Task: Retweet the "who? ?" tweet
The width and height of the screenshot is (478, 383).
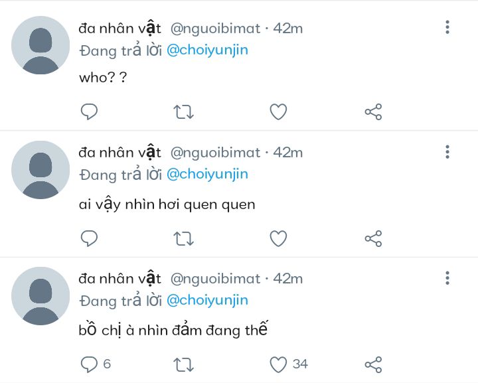Action: (x=183, y=112)
